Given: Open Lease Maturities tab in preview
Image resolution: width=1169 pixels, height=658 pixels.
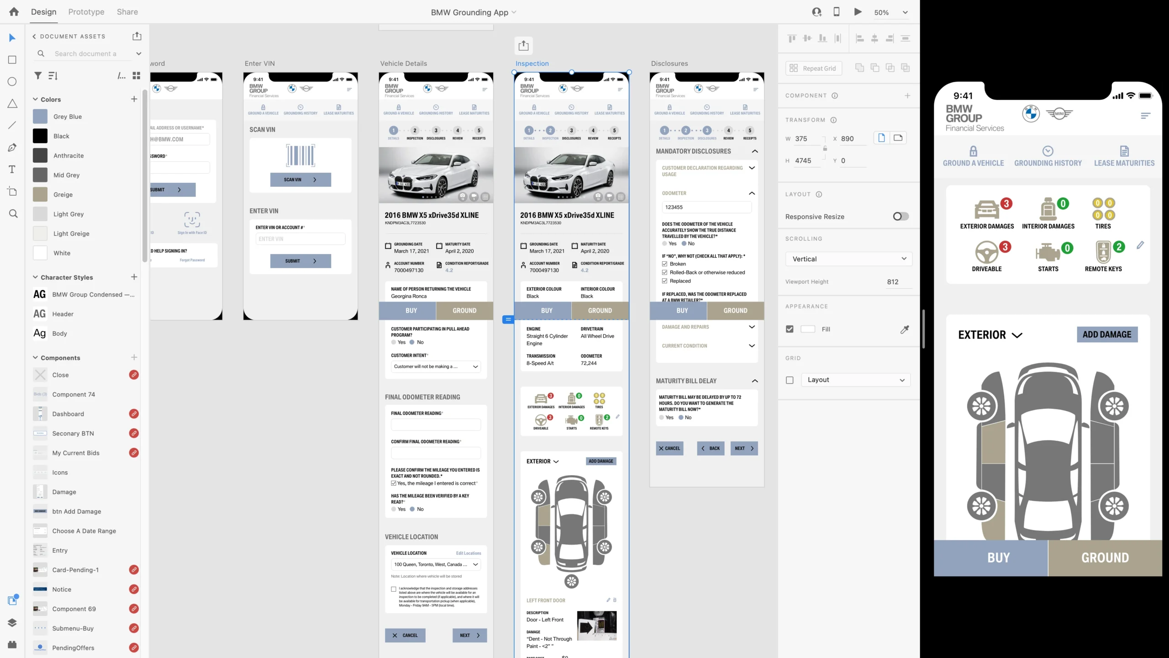Looking at the screenshot, I should [x=1124, y=157].
